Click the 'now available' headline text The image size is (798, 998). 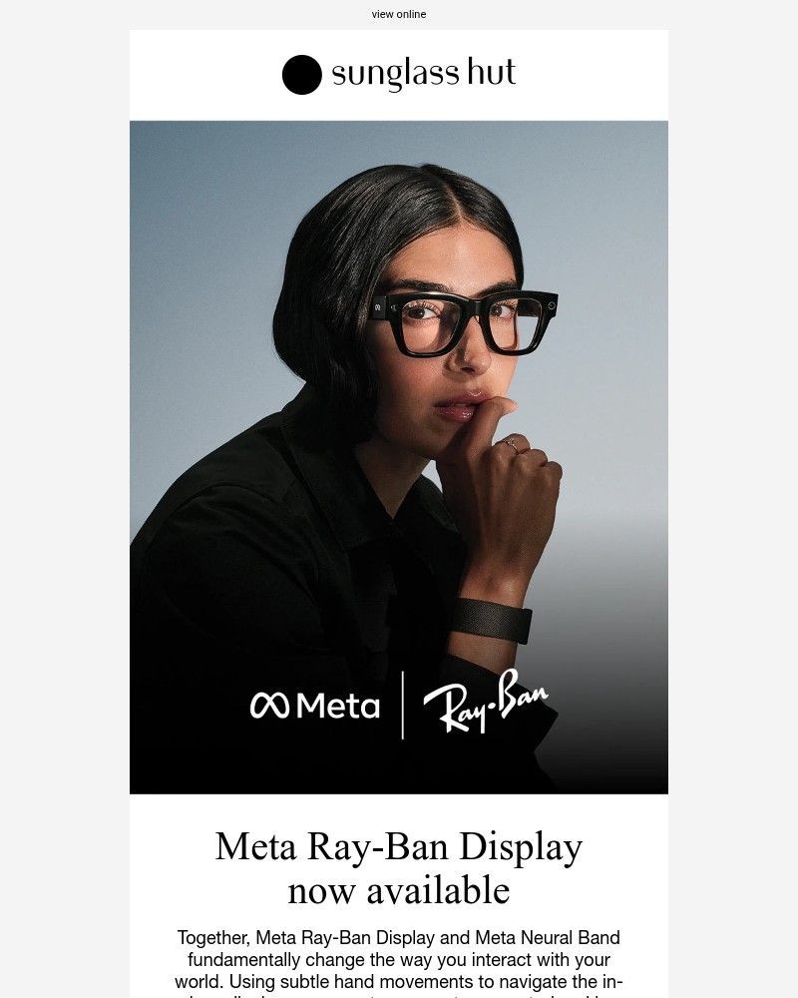click(x=398, y=890)
